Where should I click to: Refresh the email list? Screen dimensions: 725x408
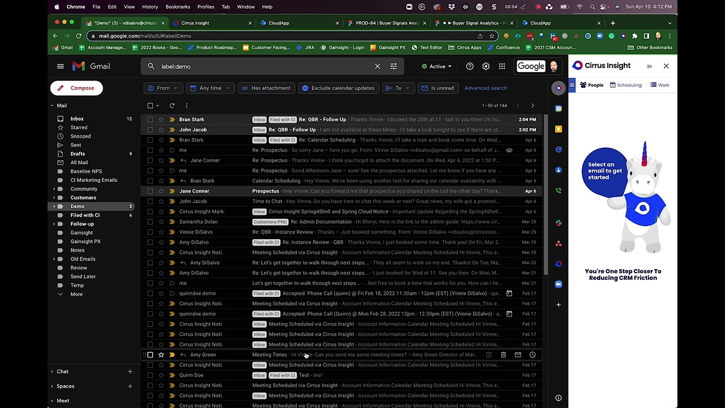[172, 105]
